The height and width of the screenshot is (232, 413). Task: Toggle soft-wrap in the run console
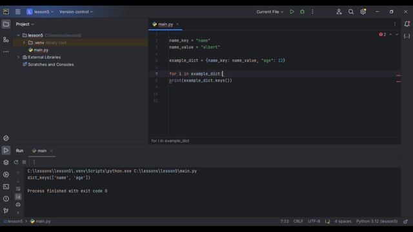[18, 189]
